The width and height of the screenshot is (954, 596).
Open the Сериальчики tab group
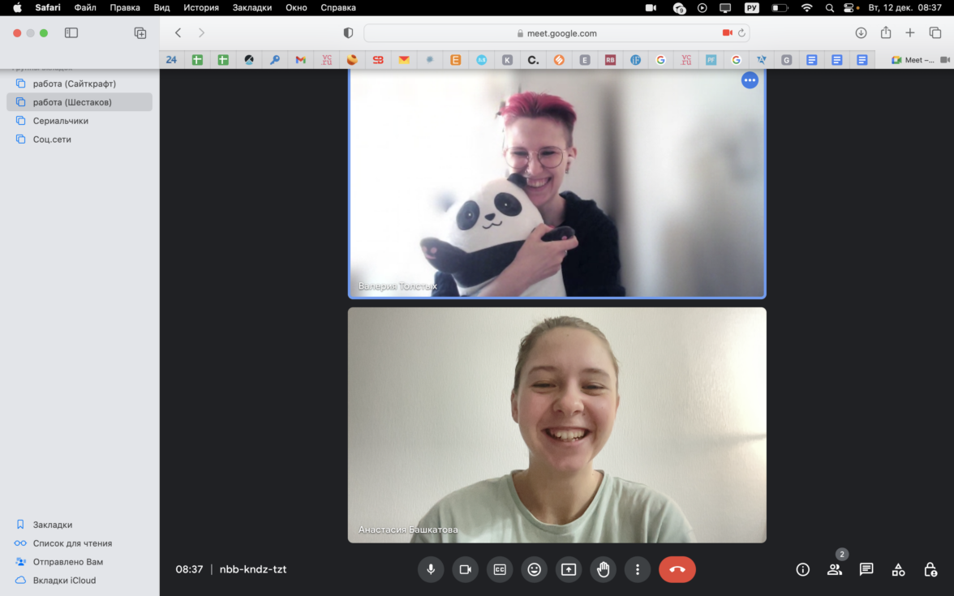tap(79, 120)
